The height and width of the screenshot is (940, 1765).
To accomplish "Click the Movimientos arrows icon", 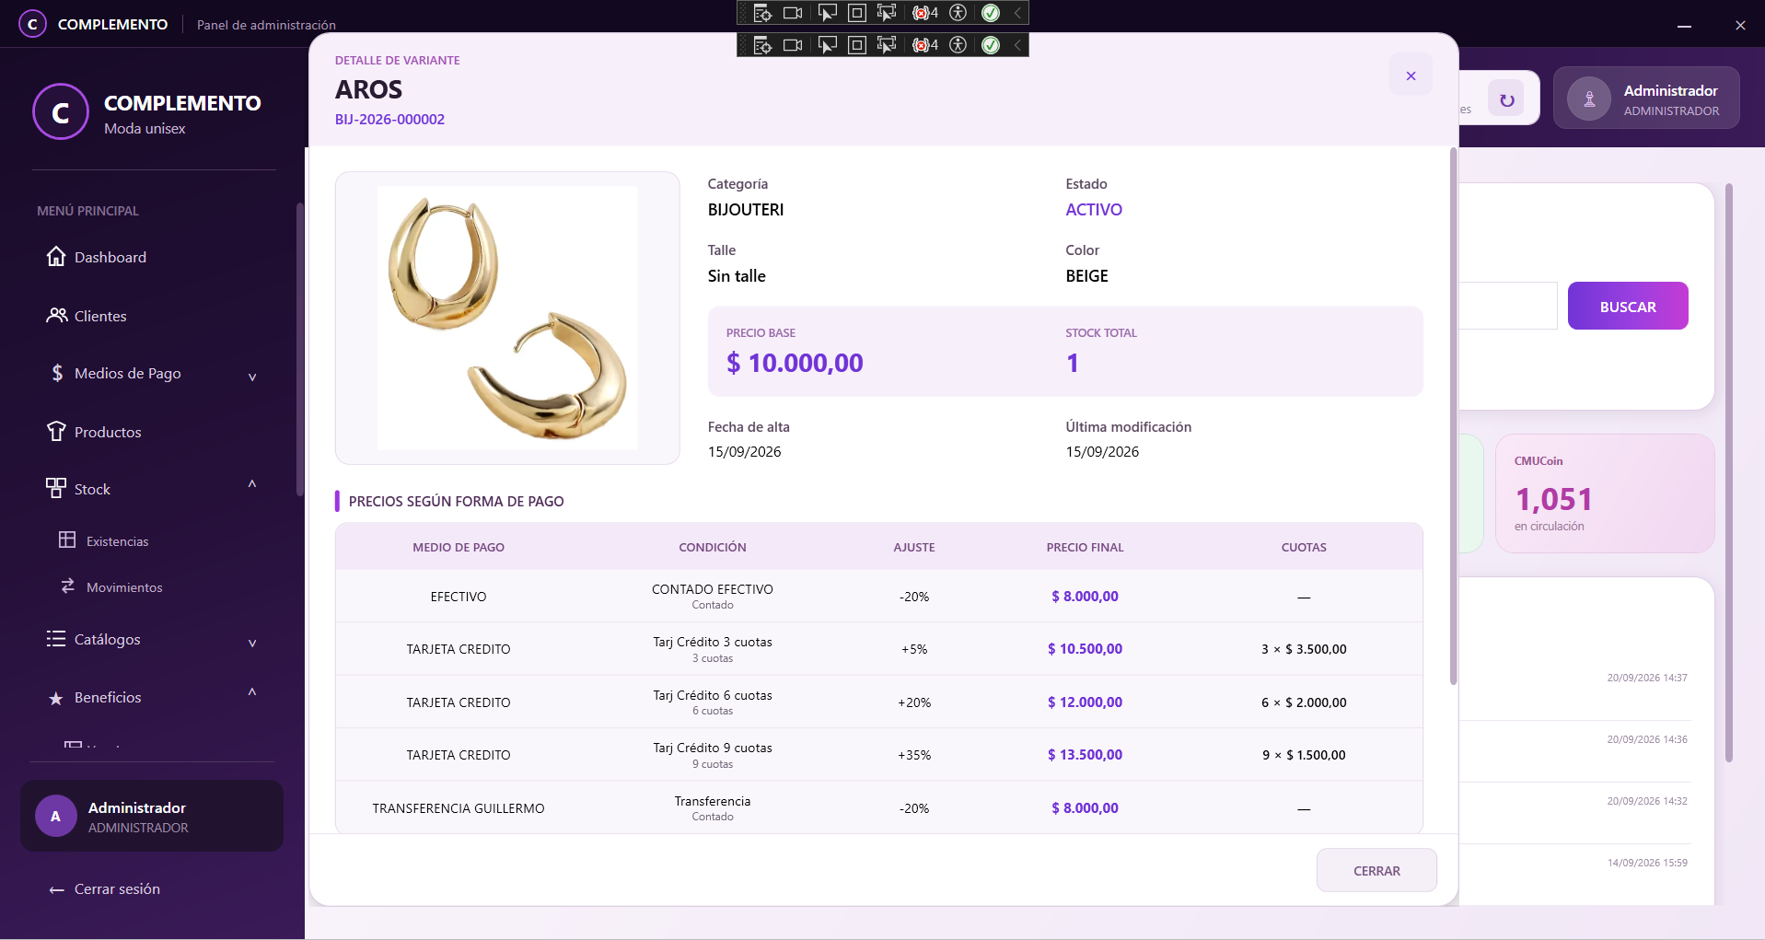I will 67,586.
